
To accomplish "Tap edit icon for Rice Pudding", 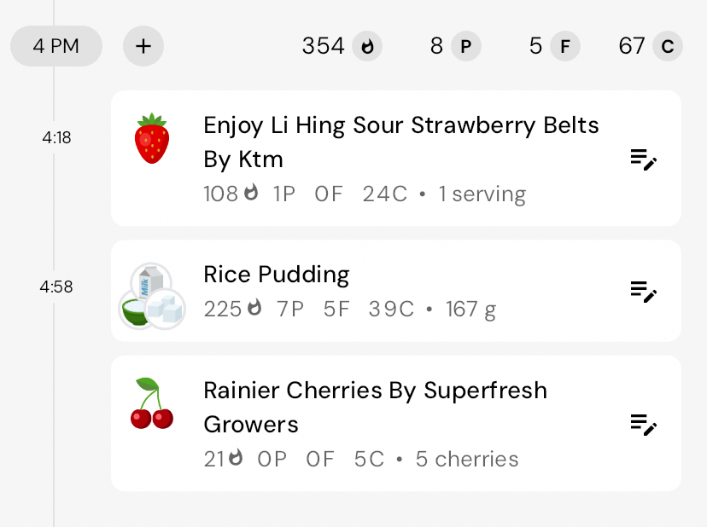I will point(643,291).
